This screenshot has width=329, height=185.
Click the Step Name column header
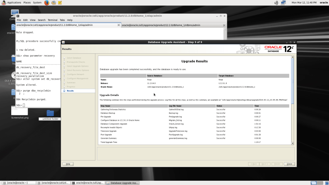[134, 106]
